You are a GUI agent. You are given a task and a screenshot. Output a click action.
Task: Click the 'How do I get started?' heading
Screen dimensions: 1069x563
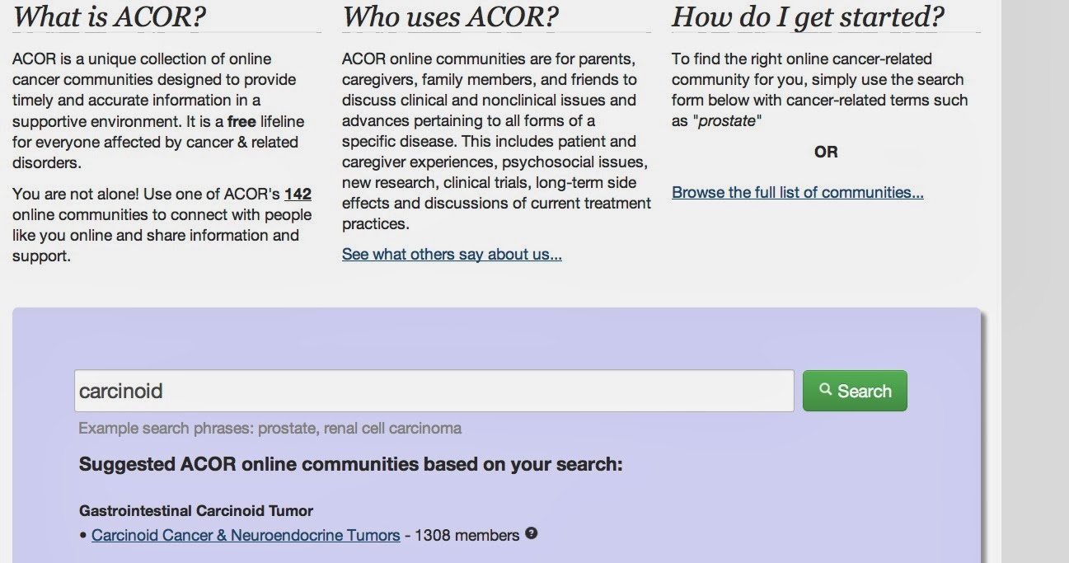click(808, 16)
